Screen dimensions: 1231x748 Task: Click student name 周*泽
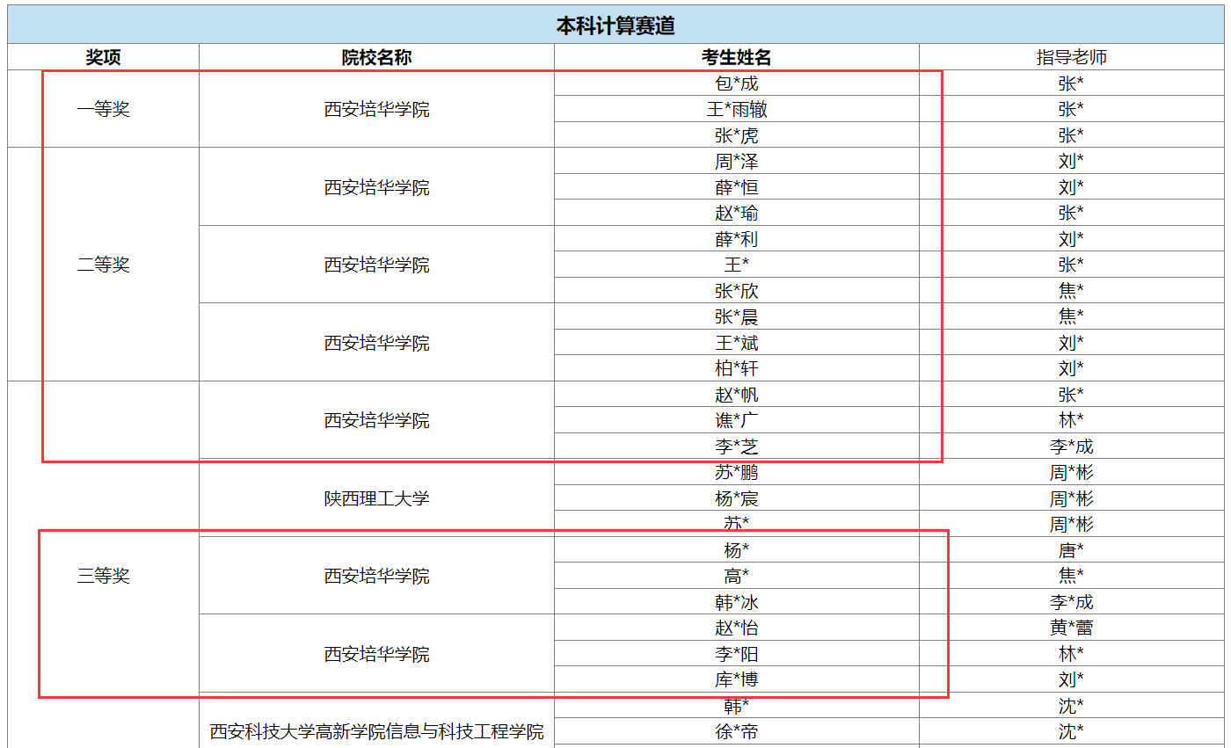click(x=736, y=162)
